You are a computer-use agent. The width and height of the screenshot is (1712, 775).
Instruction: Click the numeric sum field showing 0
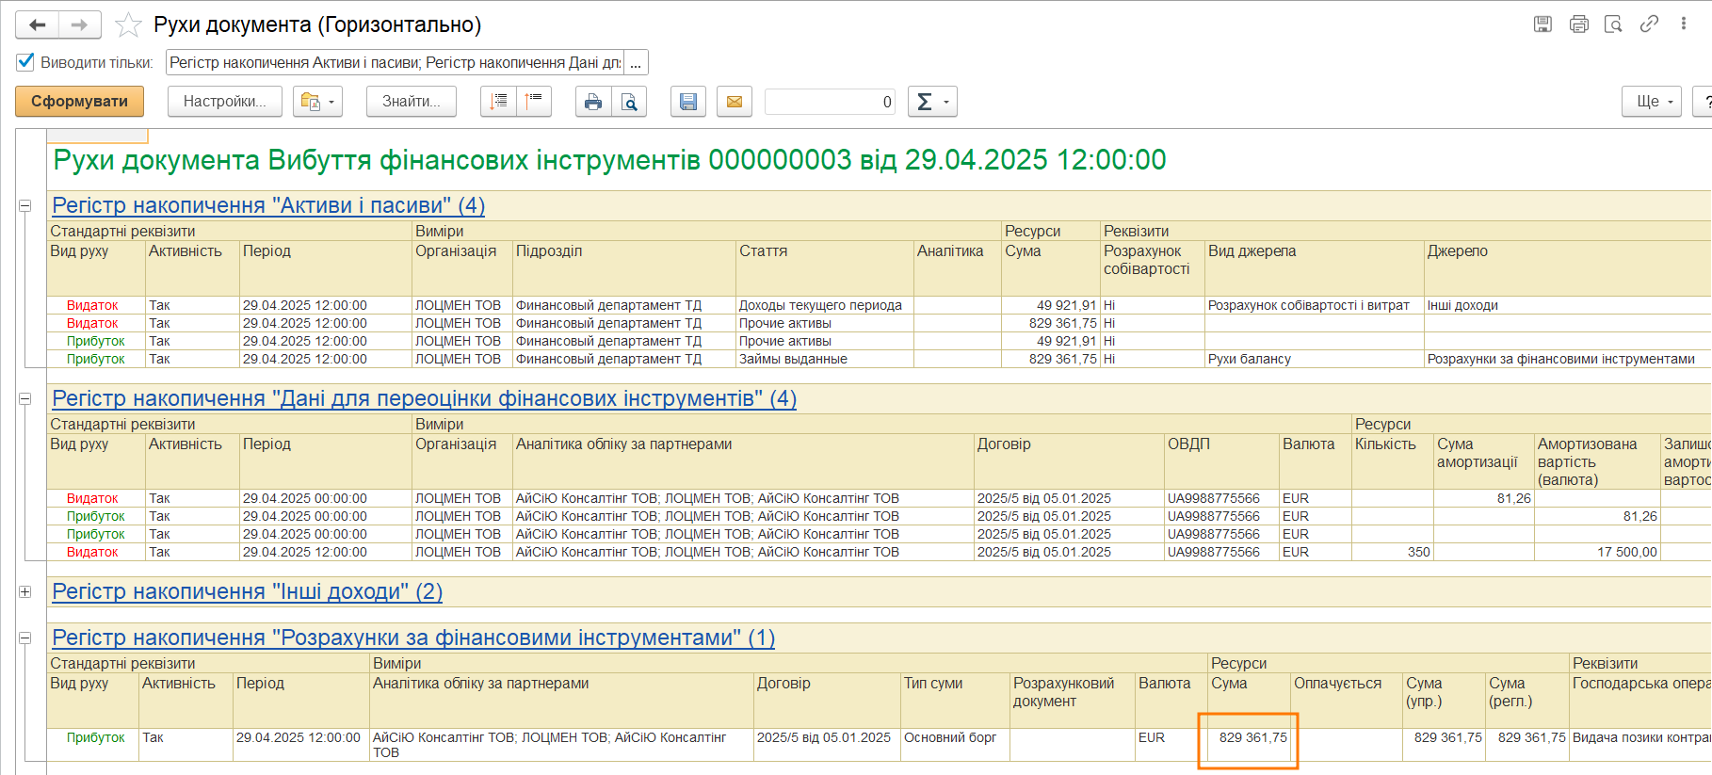click(830, 102)
